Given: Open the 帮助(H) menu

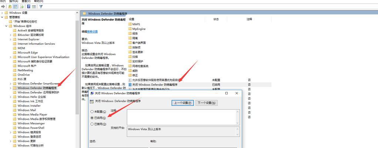Looking at the screenshot, I should [x=39, y=1].
